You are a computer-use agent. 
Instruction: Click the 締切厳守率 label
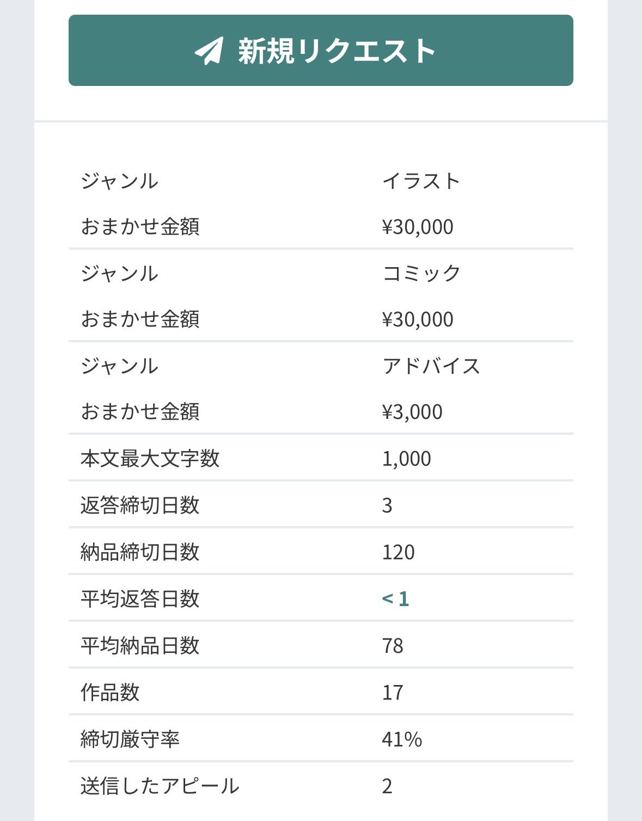pyautogui.click(x=130, y=739)
